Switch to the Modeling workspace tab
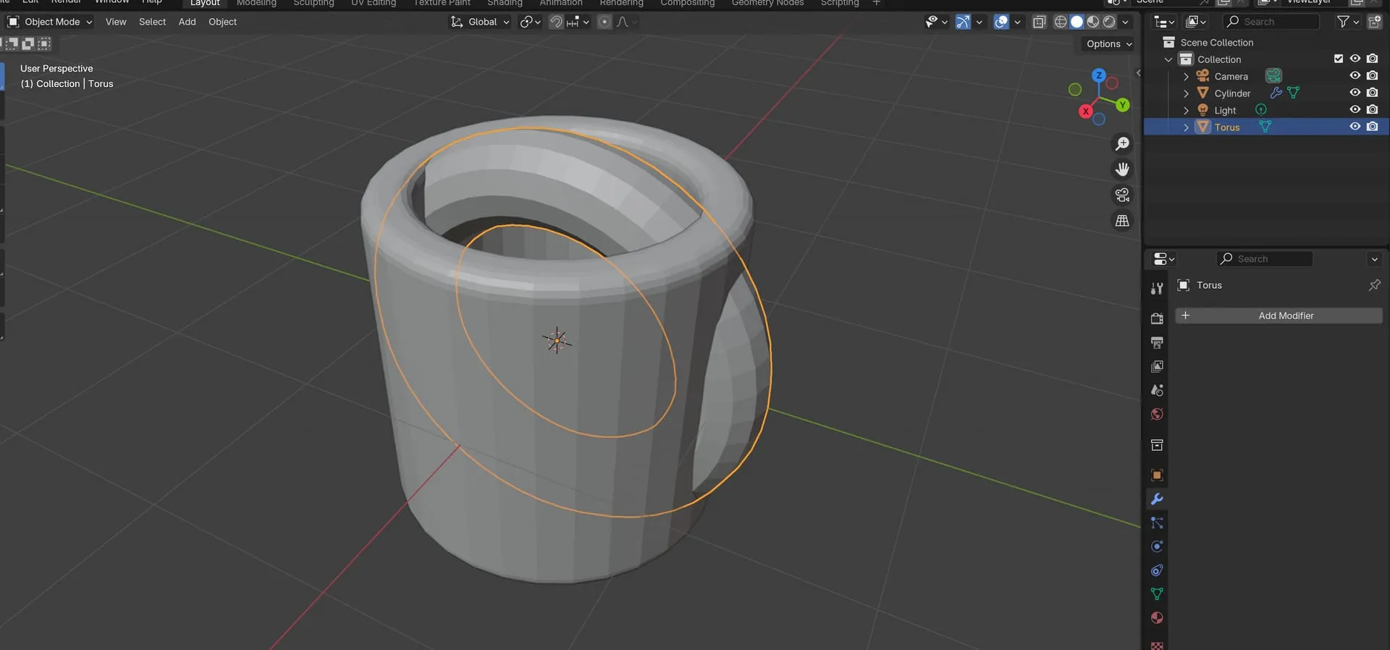1390x650 pixels. click(256, 4)
